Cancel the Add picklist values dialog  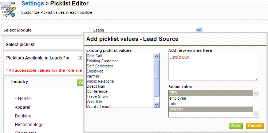255,126
